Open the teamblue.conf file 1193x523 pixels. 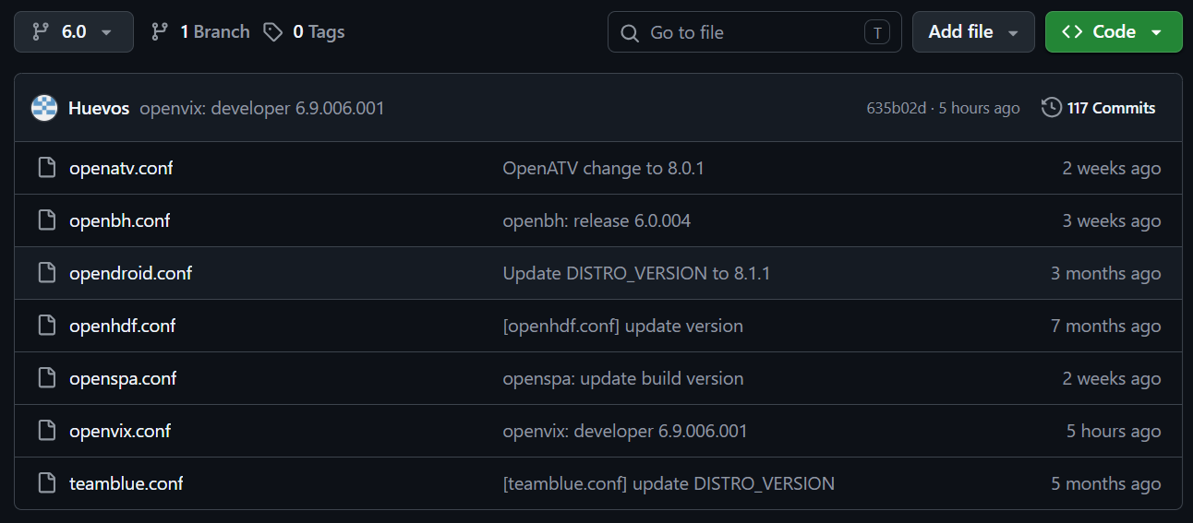point(126,483)
